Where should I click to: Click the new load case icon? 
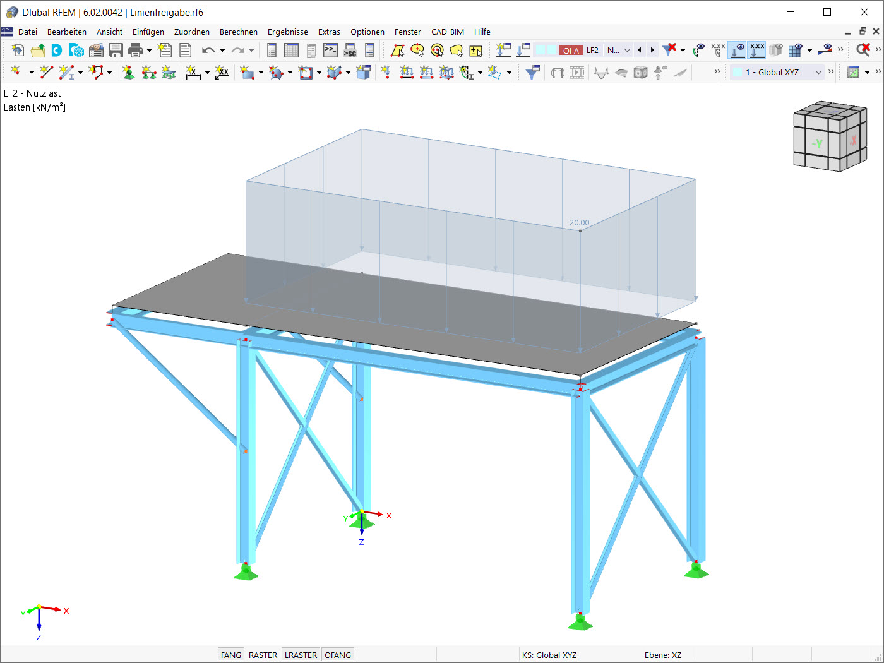point(503,51)
